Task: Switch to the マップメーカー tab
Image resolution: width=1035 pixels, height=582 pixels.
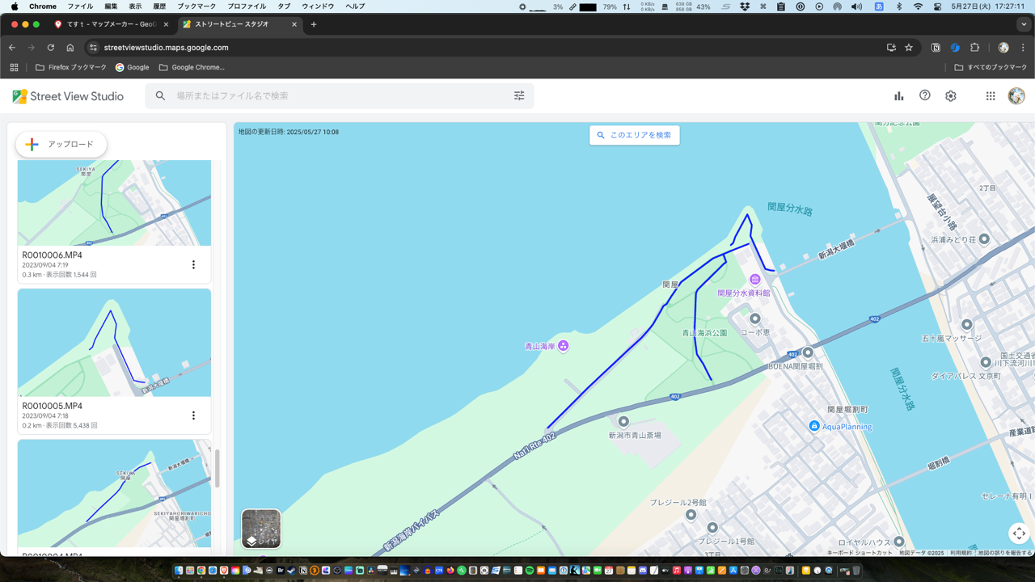Action: click(x=112, y=24)
